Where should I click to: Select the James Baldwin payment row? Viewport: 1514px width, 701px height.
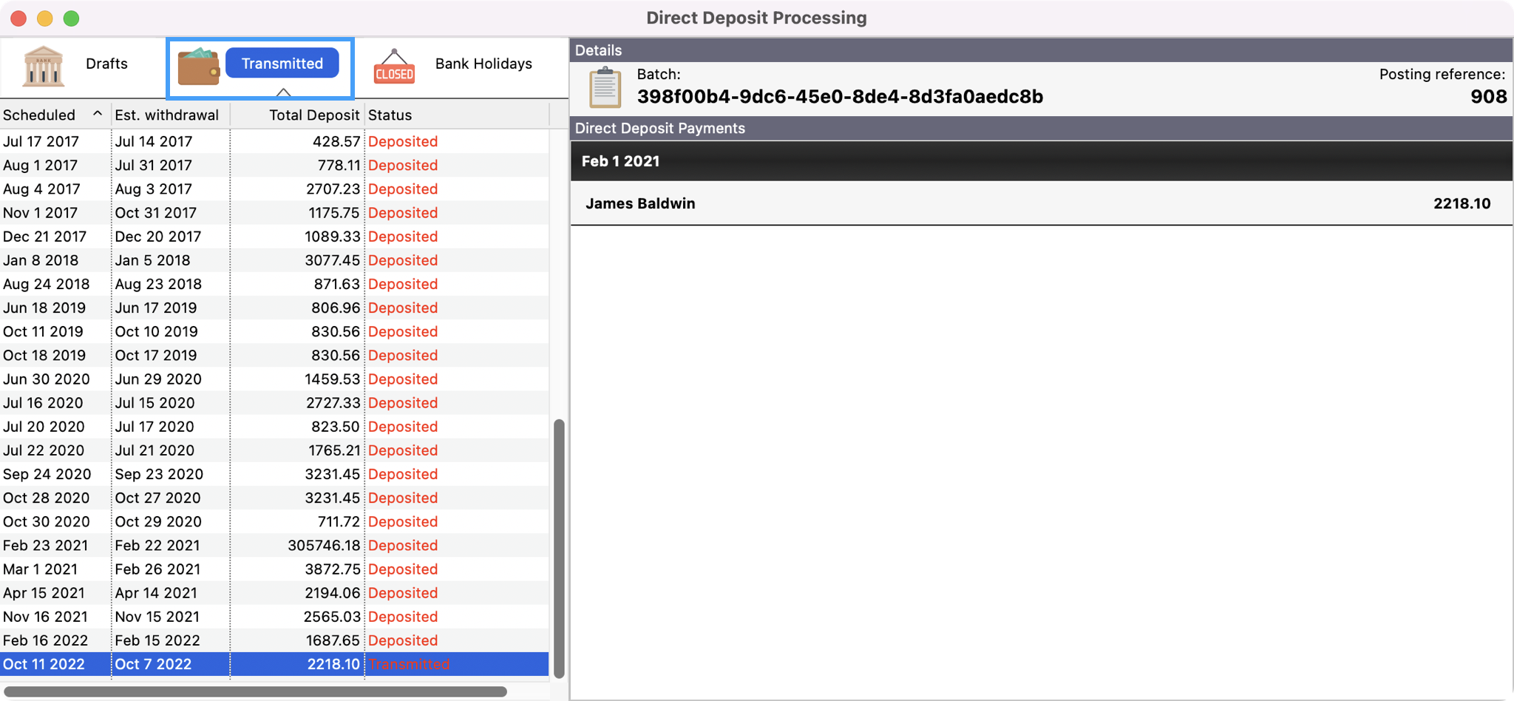[1041, 203]
